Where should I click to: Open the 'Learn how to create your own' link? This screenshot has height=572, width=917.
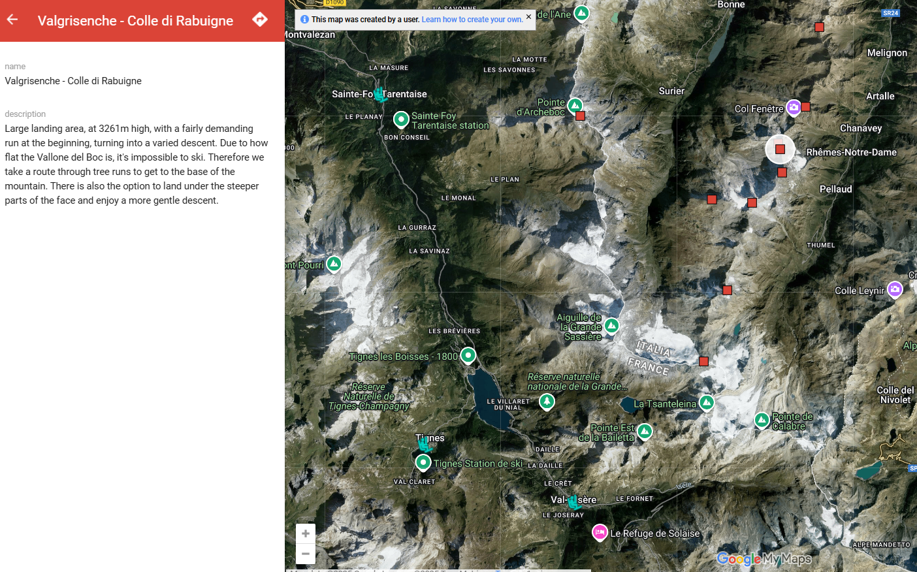tap(472, 20)
